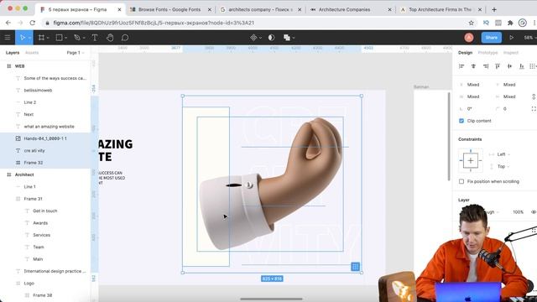The height and width of the screenshot is (302, 537).
Task: Open Move tool options arrow
Action: [30, 38]
